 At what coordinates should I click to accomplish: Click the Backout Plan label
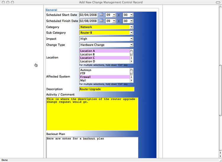[x=56, y=134]
